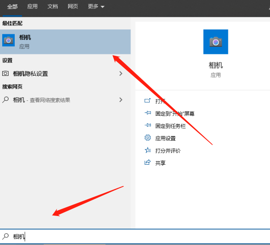Click the share icon beside 共享
Screen dimensions: 270x245
[148, 162]
